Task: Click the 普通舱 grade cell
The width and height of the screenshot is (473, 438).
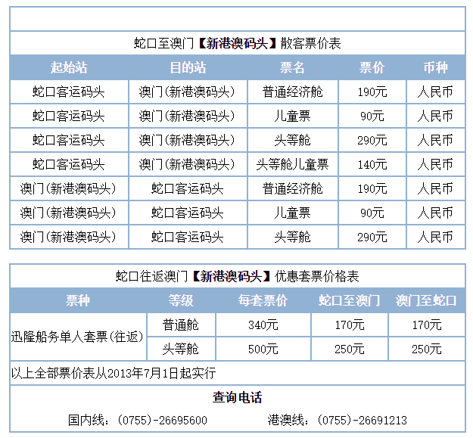Action: (181, 325)
